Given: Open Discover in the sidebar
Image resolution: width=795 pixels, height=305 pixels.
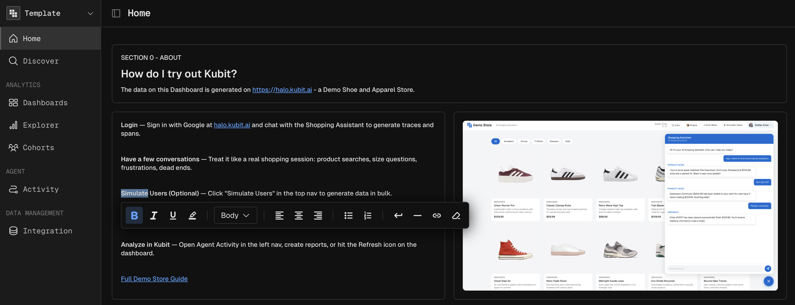Looking at the screenshot, I should pos(51,61).
